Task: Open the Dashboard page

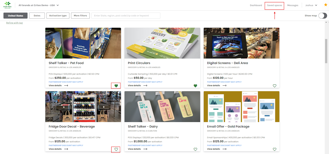Action: 256,5
